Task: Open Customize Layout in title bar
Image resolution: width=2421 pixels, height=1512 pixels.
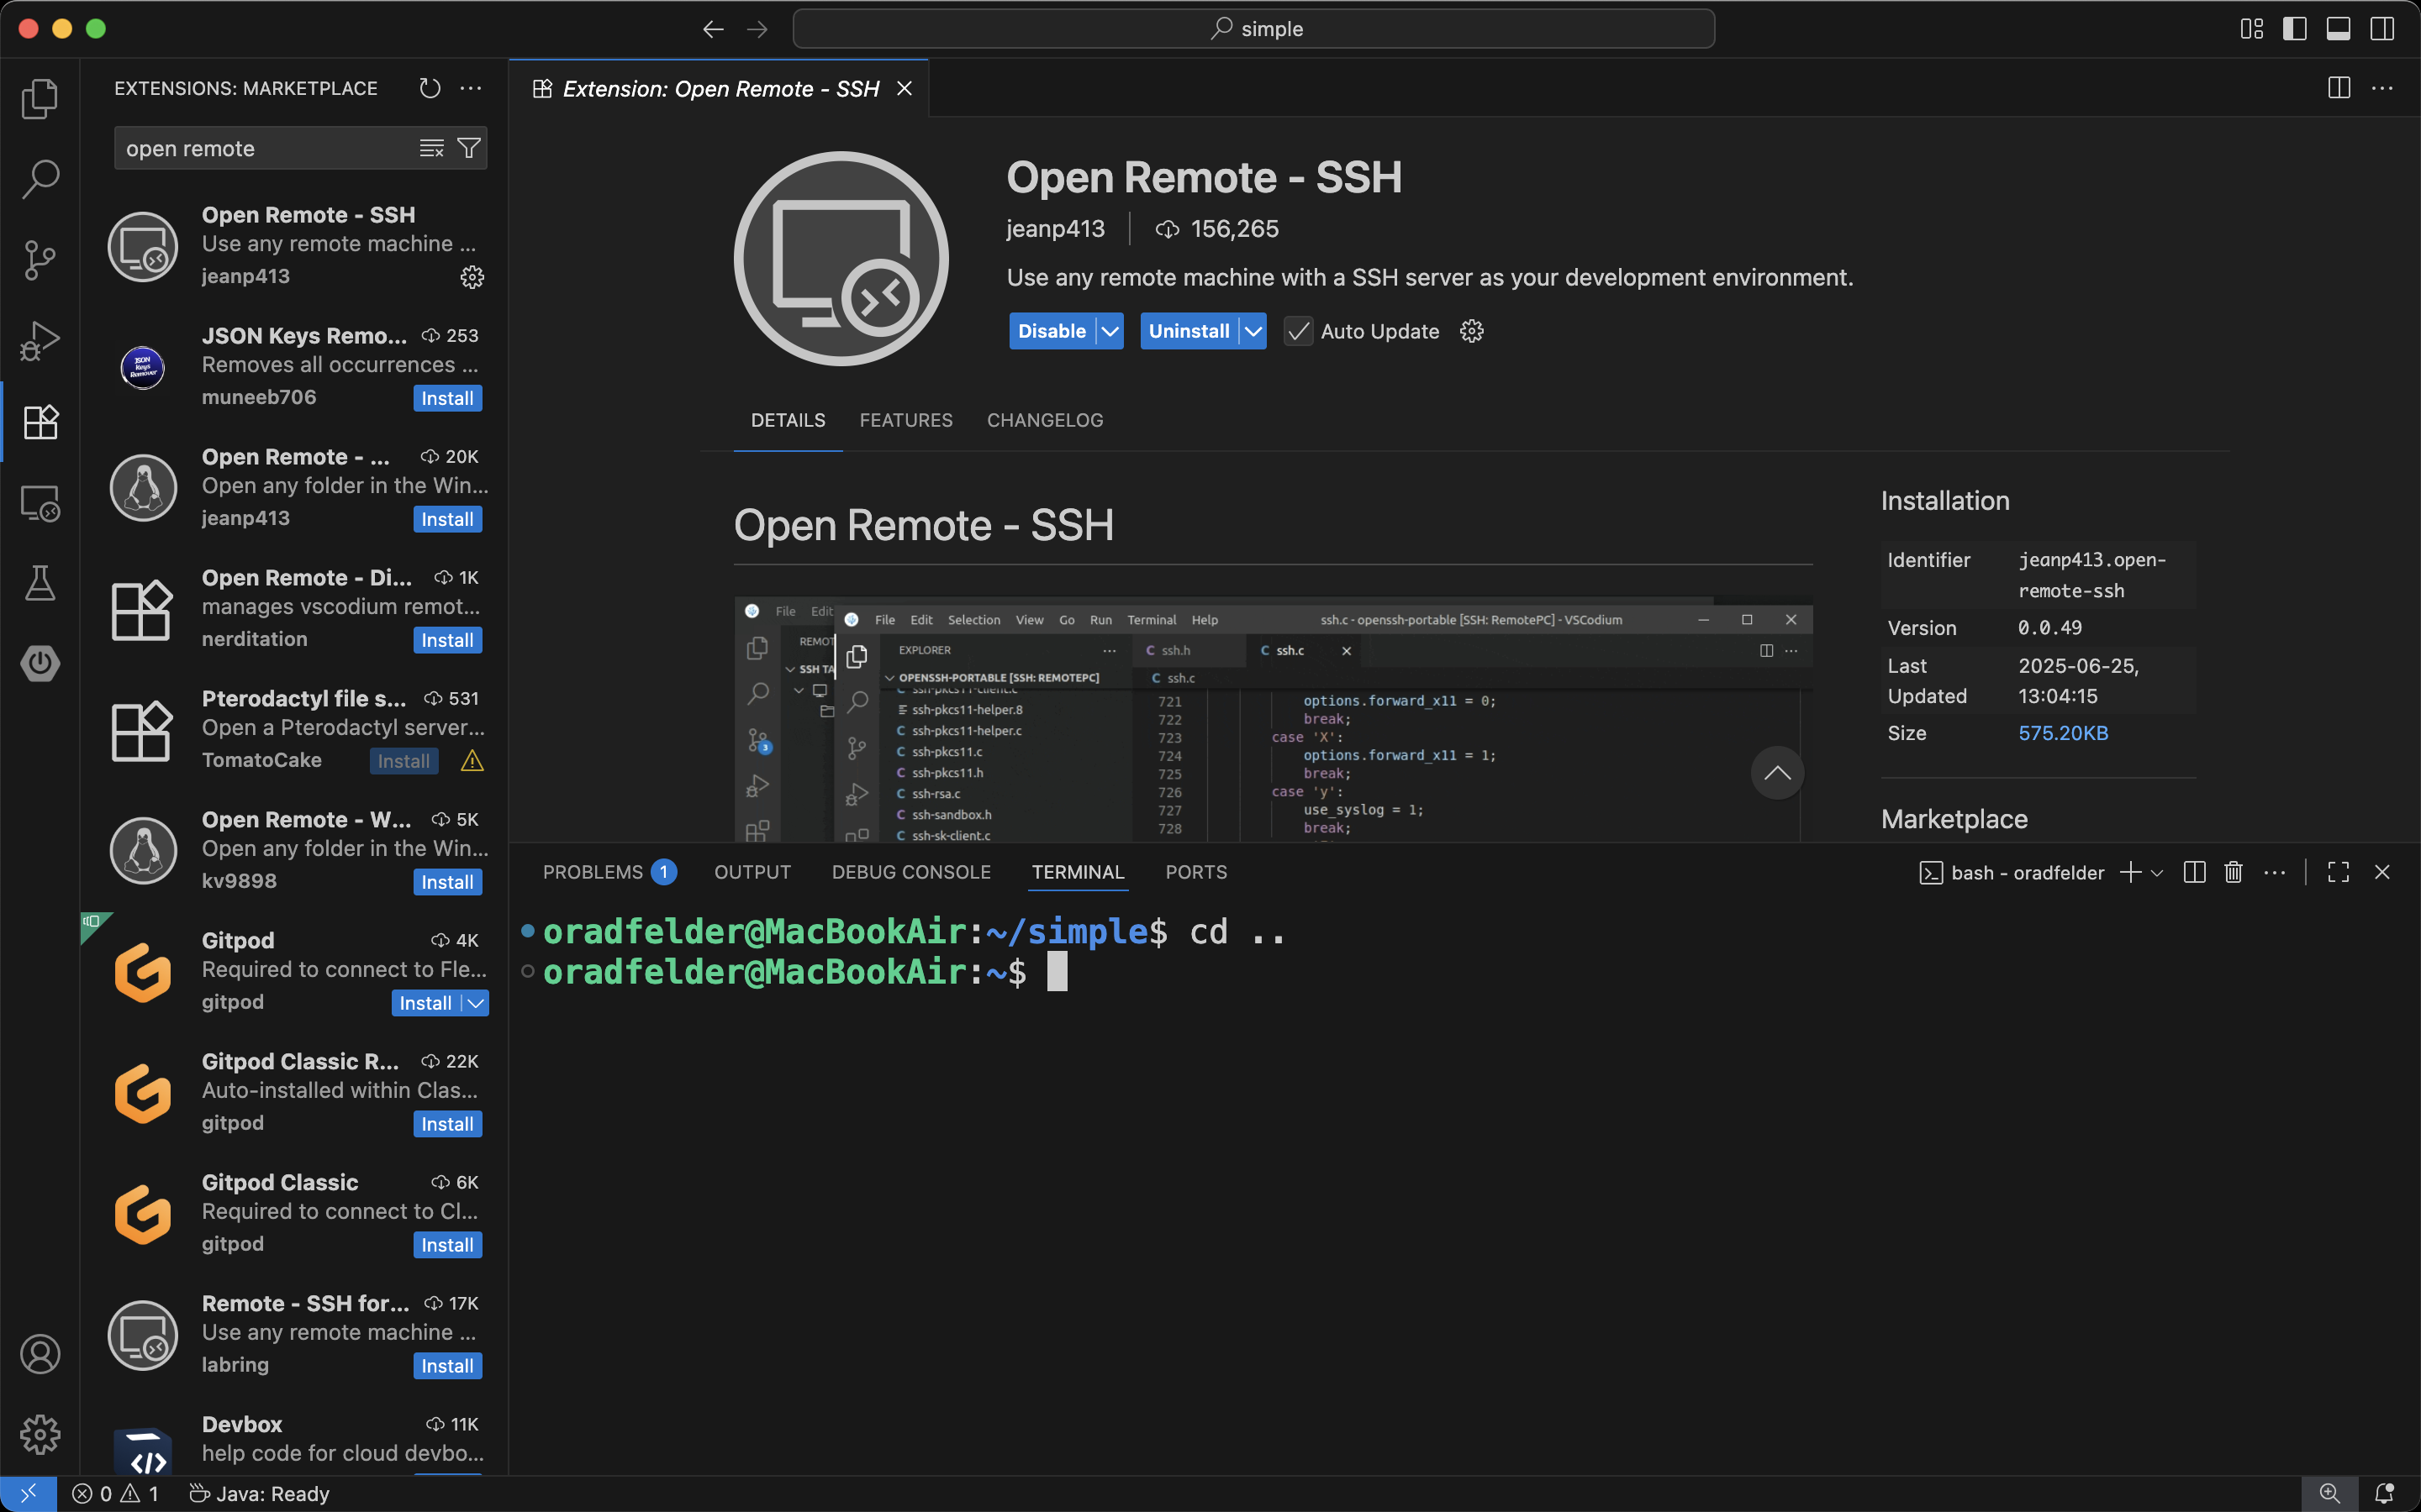Action: [x=2252, y=29]
